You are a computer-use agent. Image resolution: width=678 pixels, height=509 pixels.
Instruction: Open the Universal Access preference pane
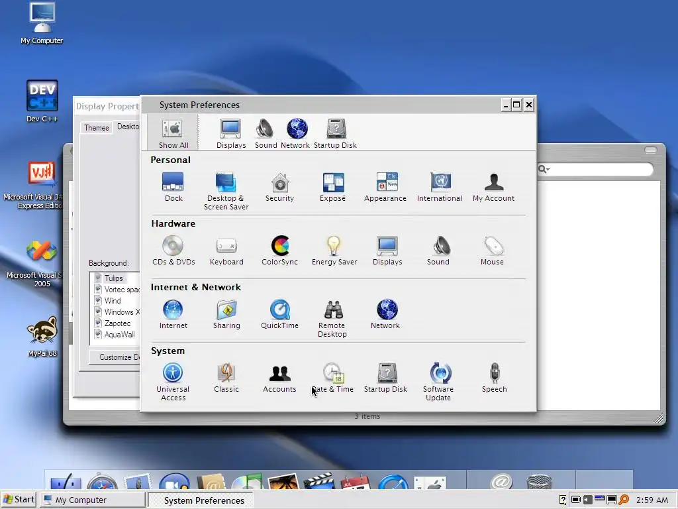click(x=173, y=382)
